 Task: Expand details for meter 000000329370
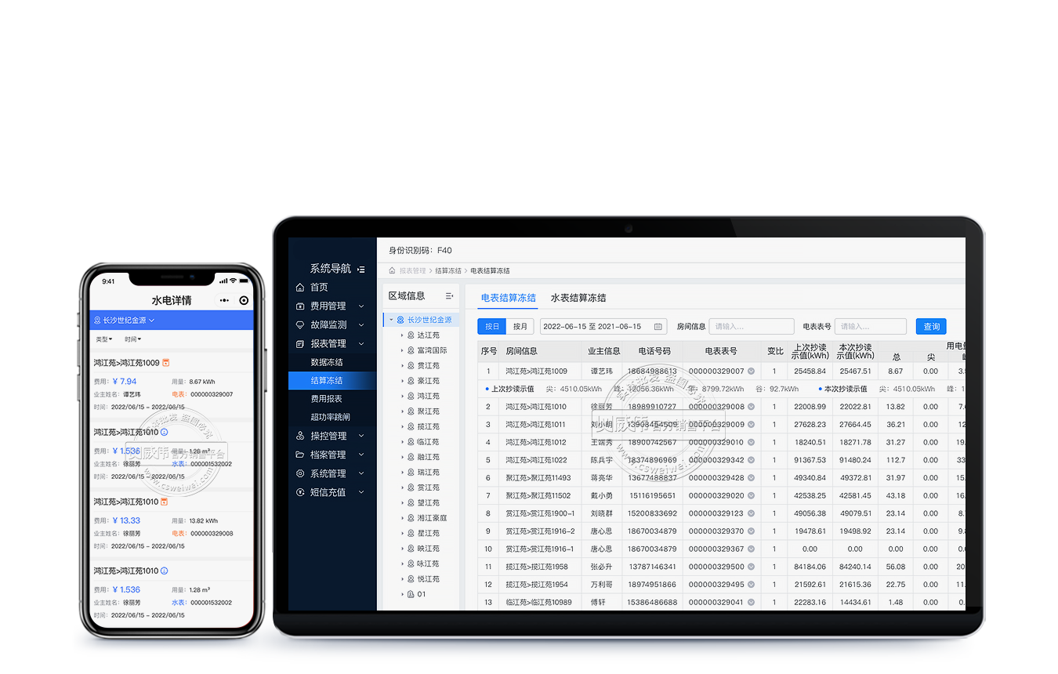[751, 531]
